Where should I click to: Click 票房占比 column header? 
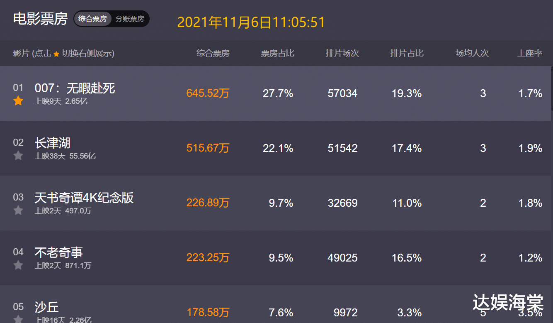pos(278,53)
